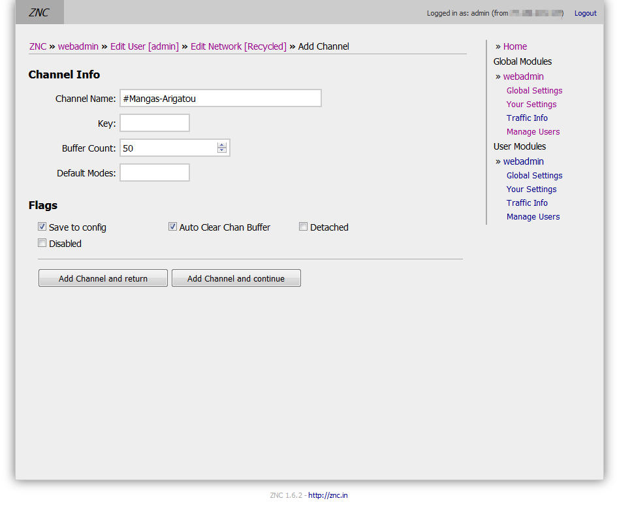Increase Buffer Count with up arrow
The width and height of the screenshot is (617, 507).
tap(222, 145)
